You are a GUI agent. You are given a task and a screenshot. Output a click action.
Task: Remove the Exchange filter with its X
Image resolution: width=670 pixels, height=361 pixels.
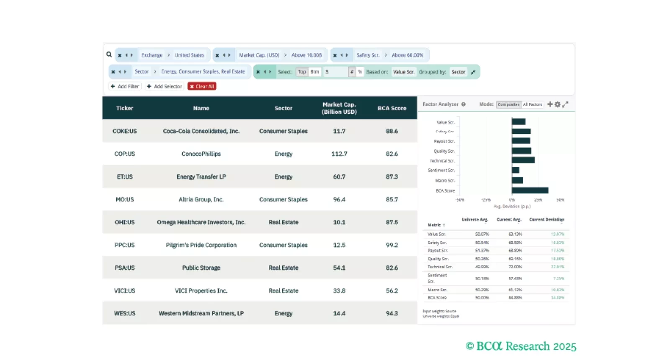pos(120,55)
